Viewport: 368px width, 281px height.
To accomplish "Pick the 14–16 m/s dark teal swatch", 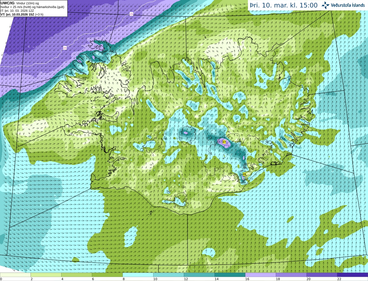I will click(230, 275).
